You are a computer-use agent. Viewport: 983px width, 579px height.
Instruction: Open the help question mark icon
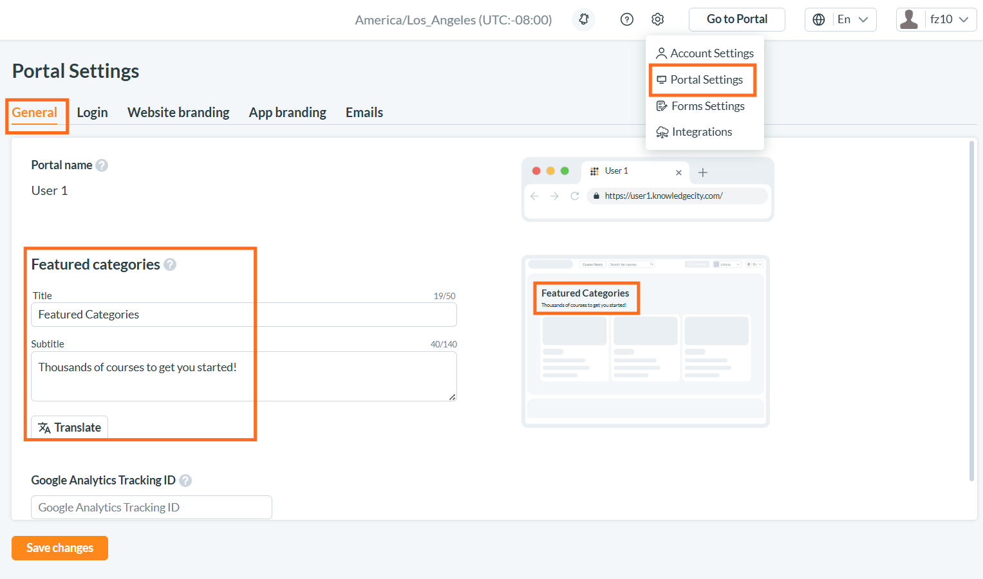(627, 19)
